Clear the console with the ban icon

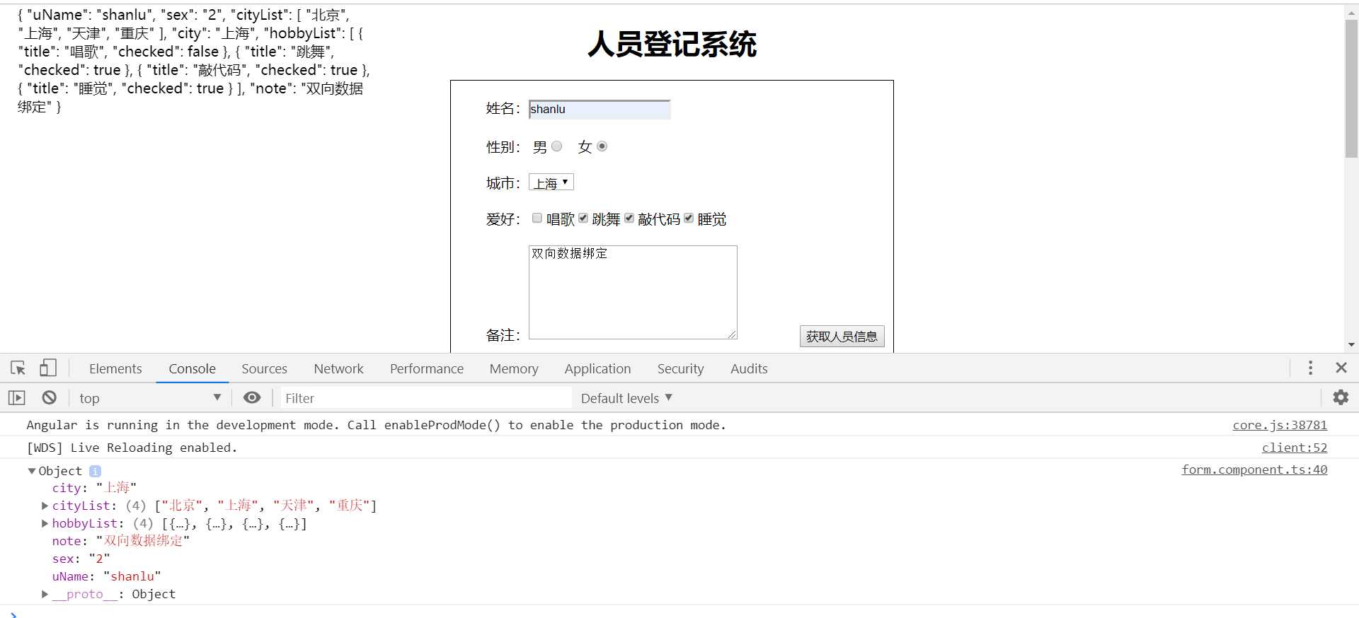[49, 397]
